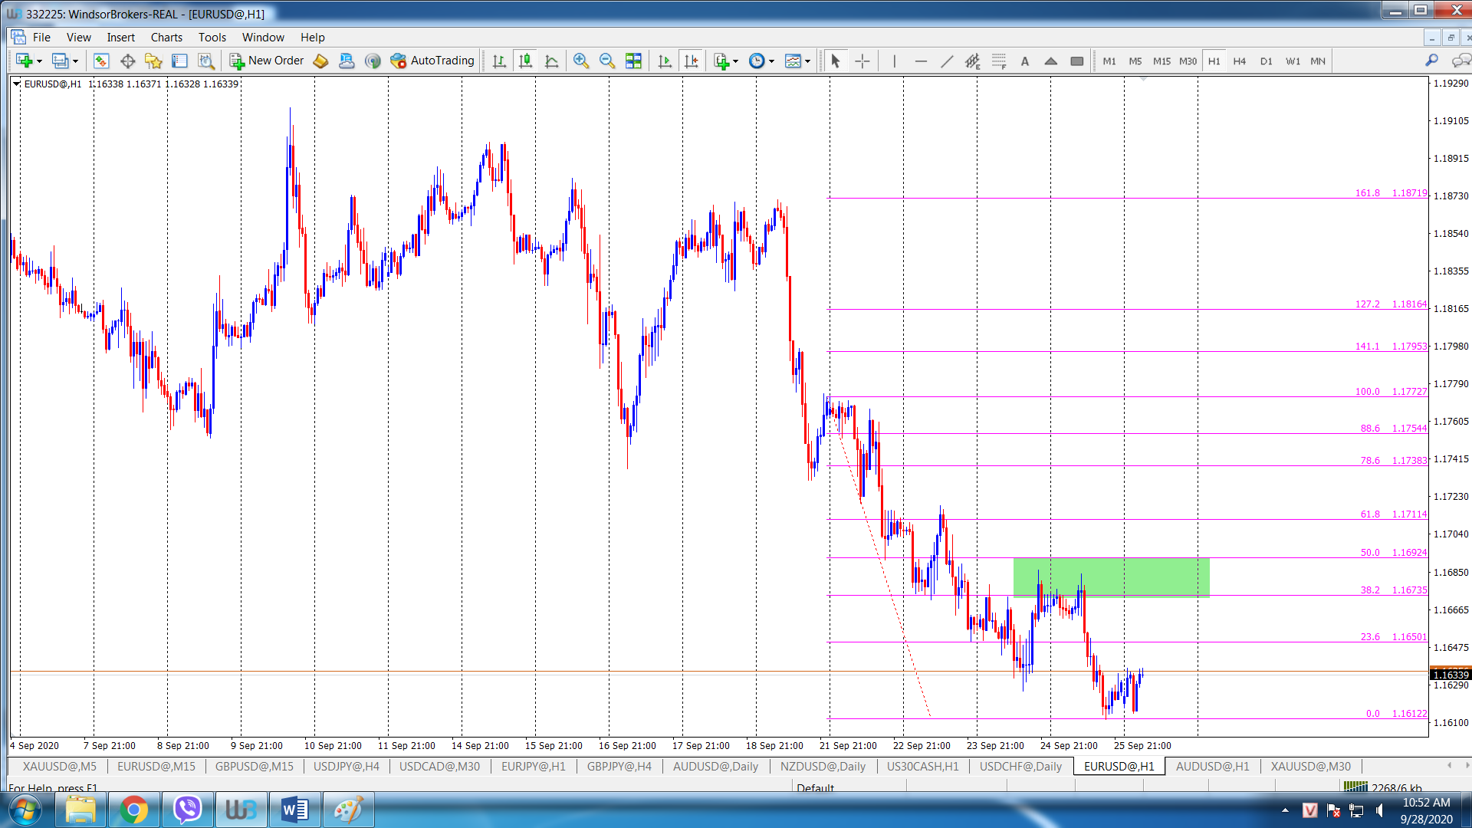Open search magnifier icon in toolbar
The width and height of the screenshot is (1472, 828).
pos(1431,61)
